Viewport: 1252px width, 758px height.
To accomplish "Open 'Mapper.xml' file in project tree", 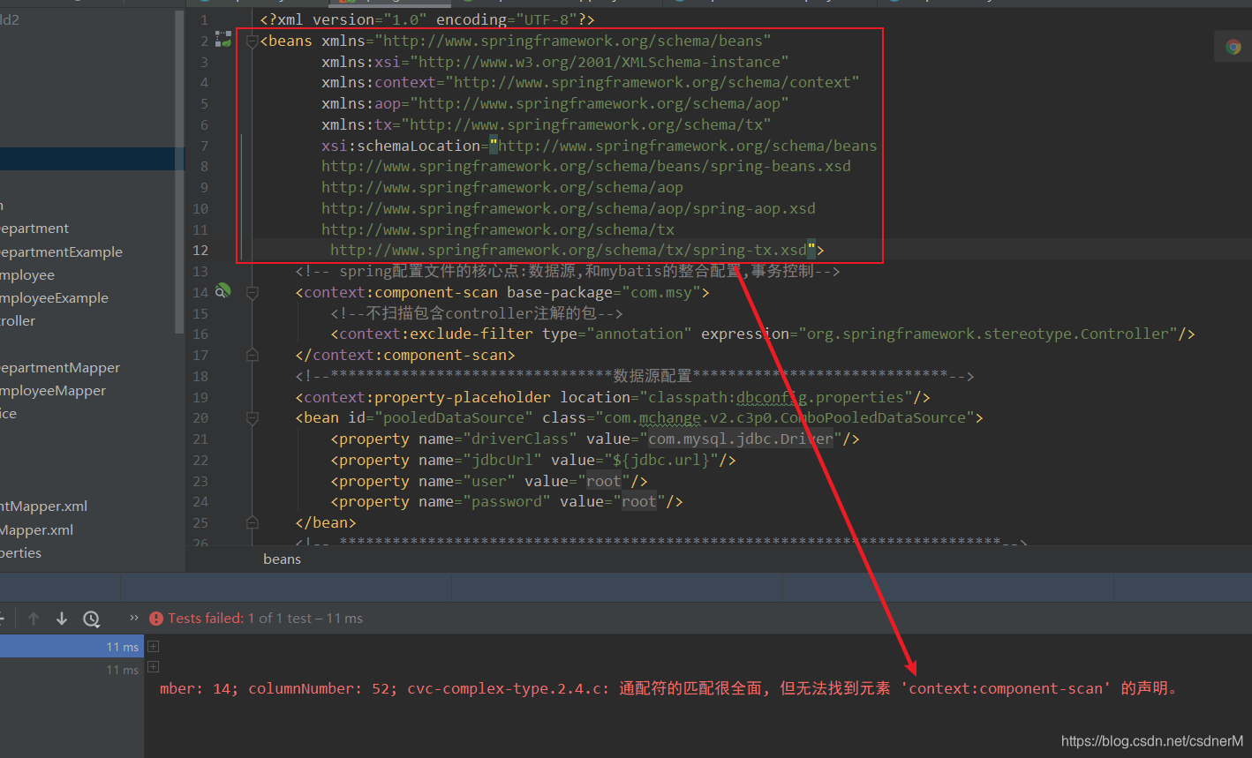I will click(x=36, y=530).
